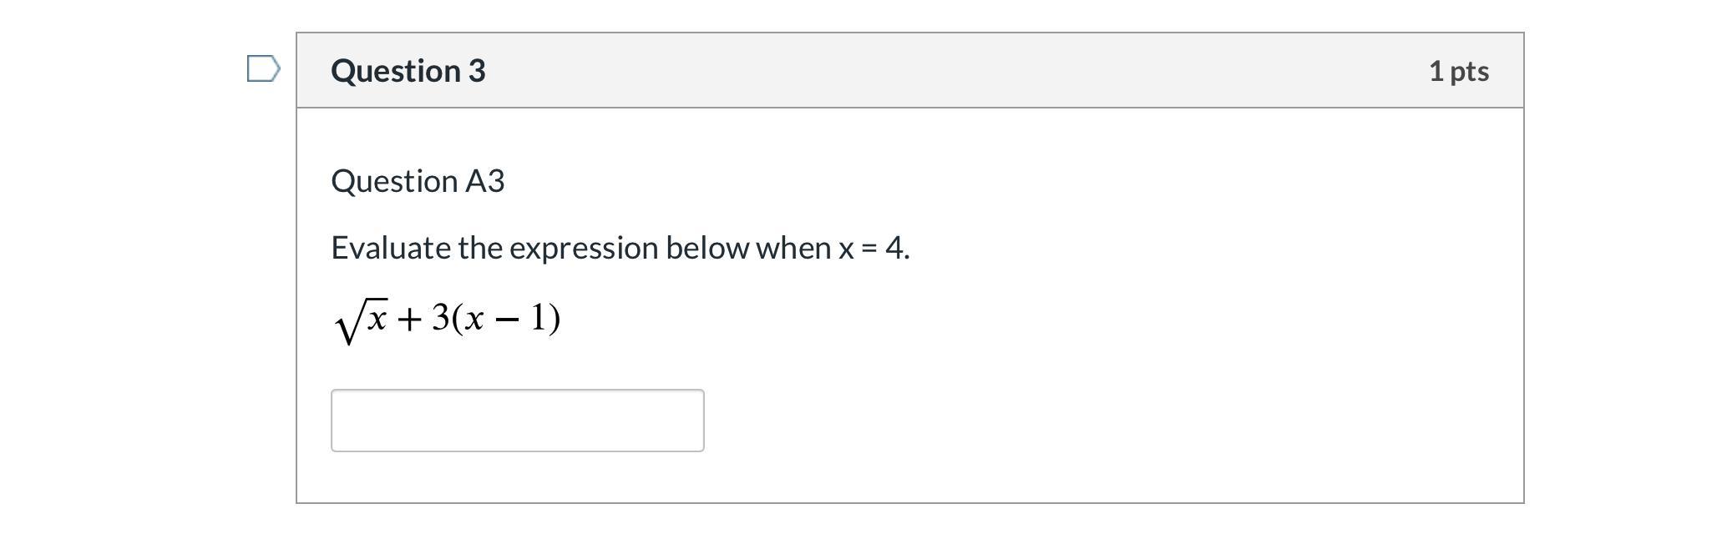Click the x under the radical
The image size is (1727, 534).
(376, 318)
